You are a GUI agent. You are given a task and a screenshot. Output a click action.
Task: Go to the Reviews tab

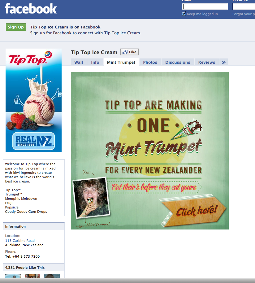(x=207, y=62)
